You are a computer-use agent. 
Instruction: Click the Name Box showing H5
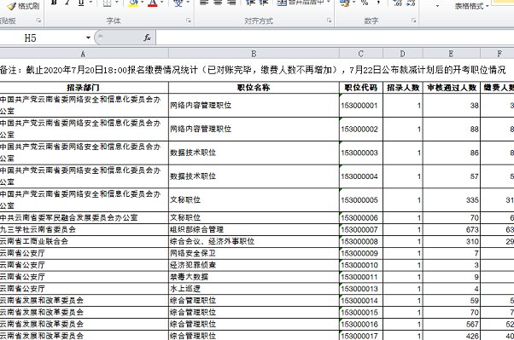tap(41, 38)
